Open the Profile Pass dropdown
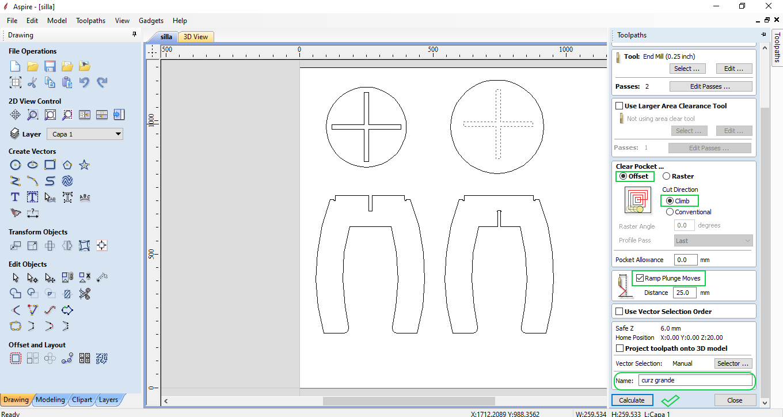 (713, 241)
